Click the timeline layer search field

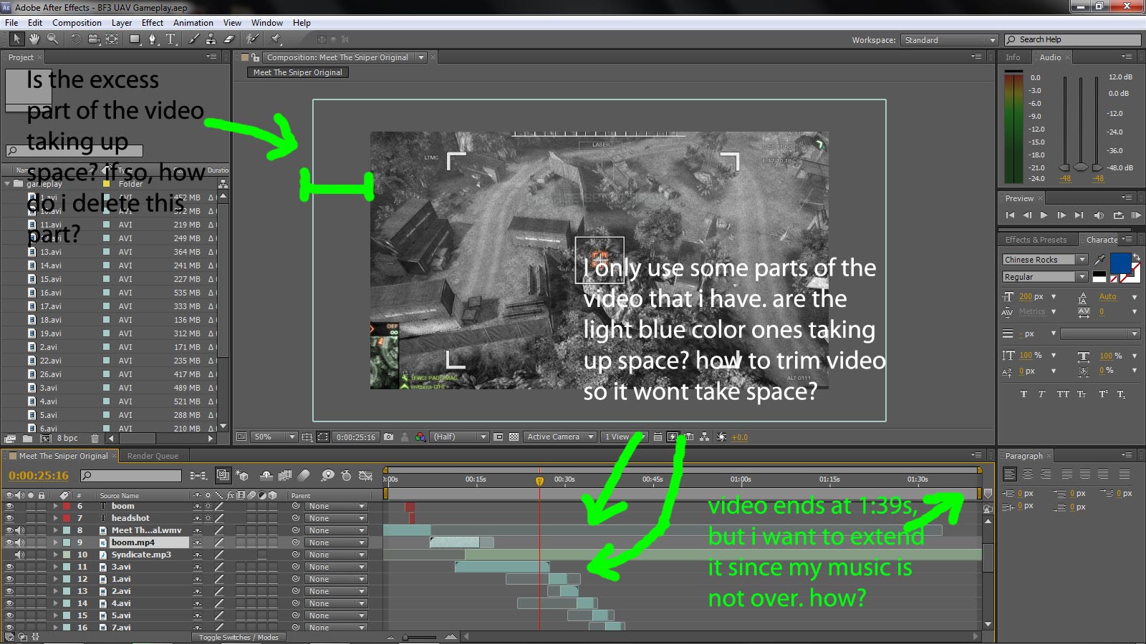click(x=133, y=475)
